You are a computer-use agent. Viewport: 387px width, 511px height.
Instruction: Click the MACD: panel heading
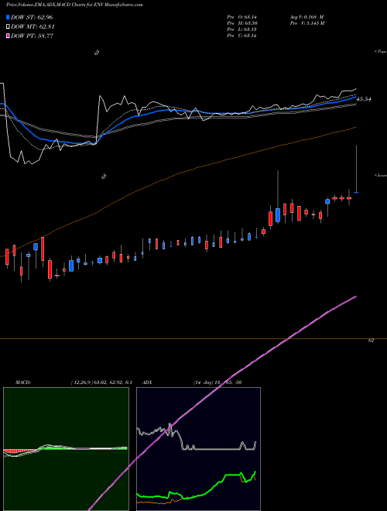(x=23, y=382)
